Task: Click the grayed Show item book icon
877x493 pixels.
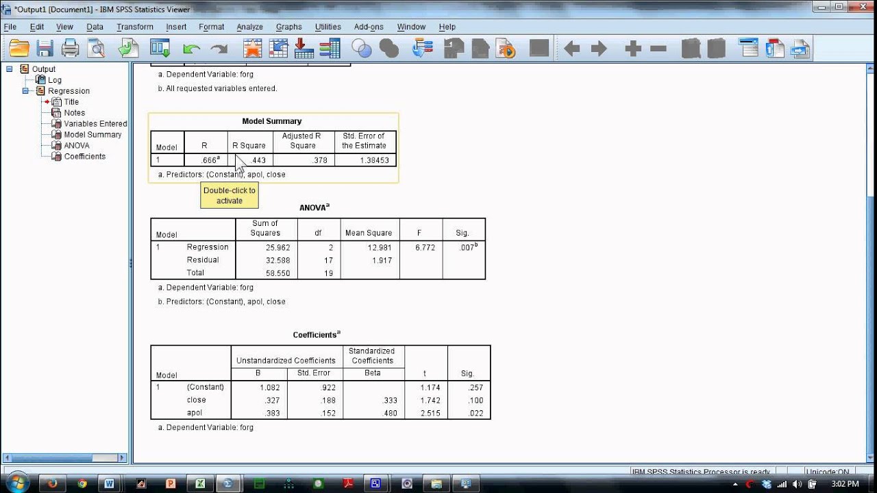Action: [x=691, y=49]
